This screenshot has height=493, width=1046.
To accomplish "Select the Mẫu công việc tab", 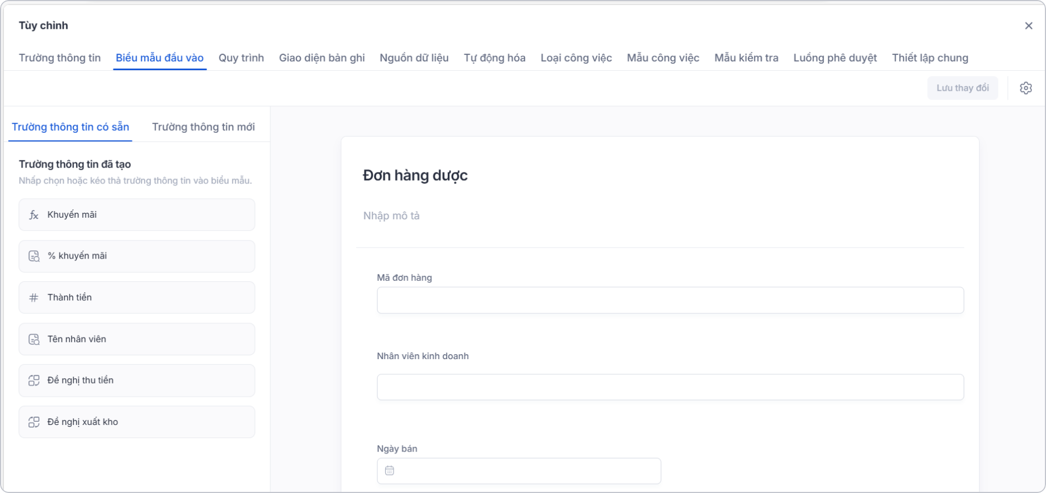I will coord(663,58).
